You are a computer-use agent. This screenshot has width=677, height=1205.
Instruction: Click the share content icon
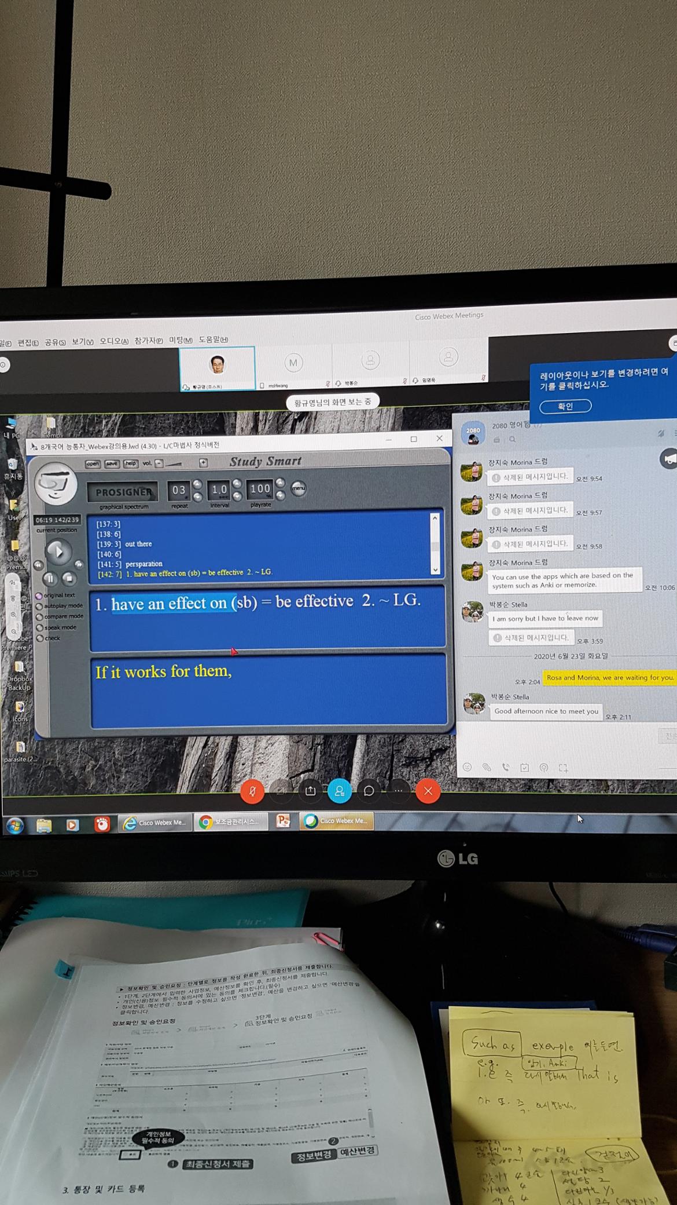311,791
